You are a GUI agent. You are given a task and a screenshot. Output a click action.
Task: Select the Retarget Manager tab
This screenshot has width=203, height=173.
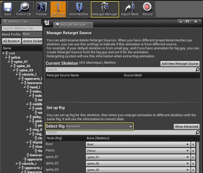73,25
